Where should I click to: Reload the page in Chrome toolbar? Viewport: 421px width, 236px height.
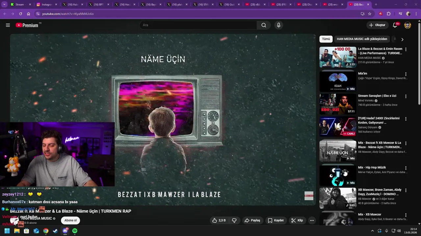point(20,14)
